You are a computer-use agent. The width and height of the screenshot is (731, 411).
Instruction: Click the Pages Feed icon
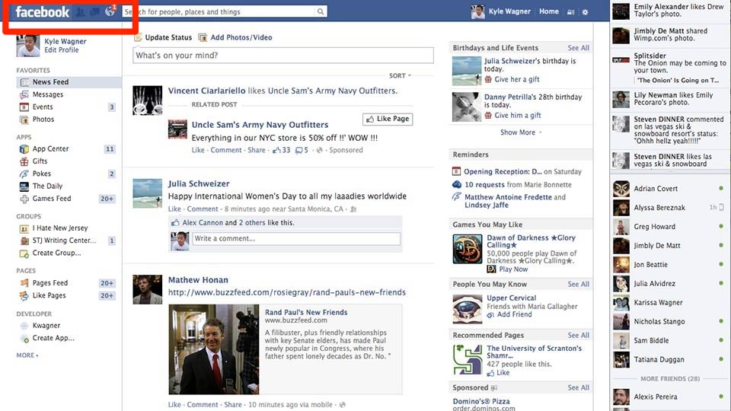24,283
